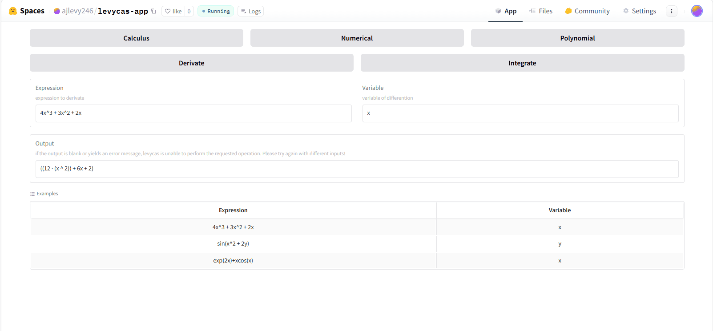This screenshot has height=331, width=713.
Task: Select the example exp(2x)+xcos(x)
Action: tap(233, 260)
